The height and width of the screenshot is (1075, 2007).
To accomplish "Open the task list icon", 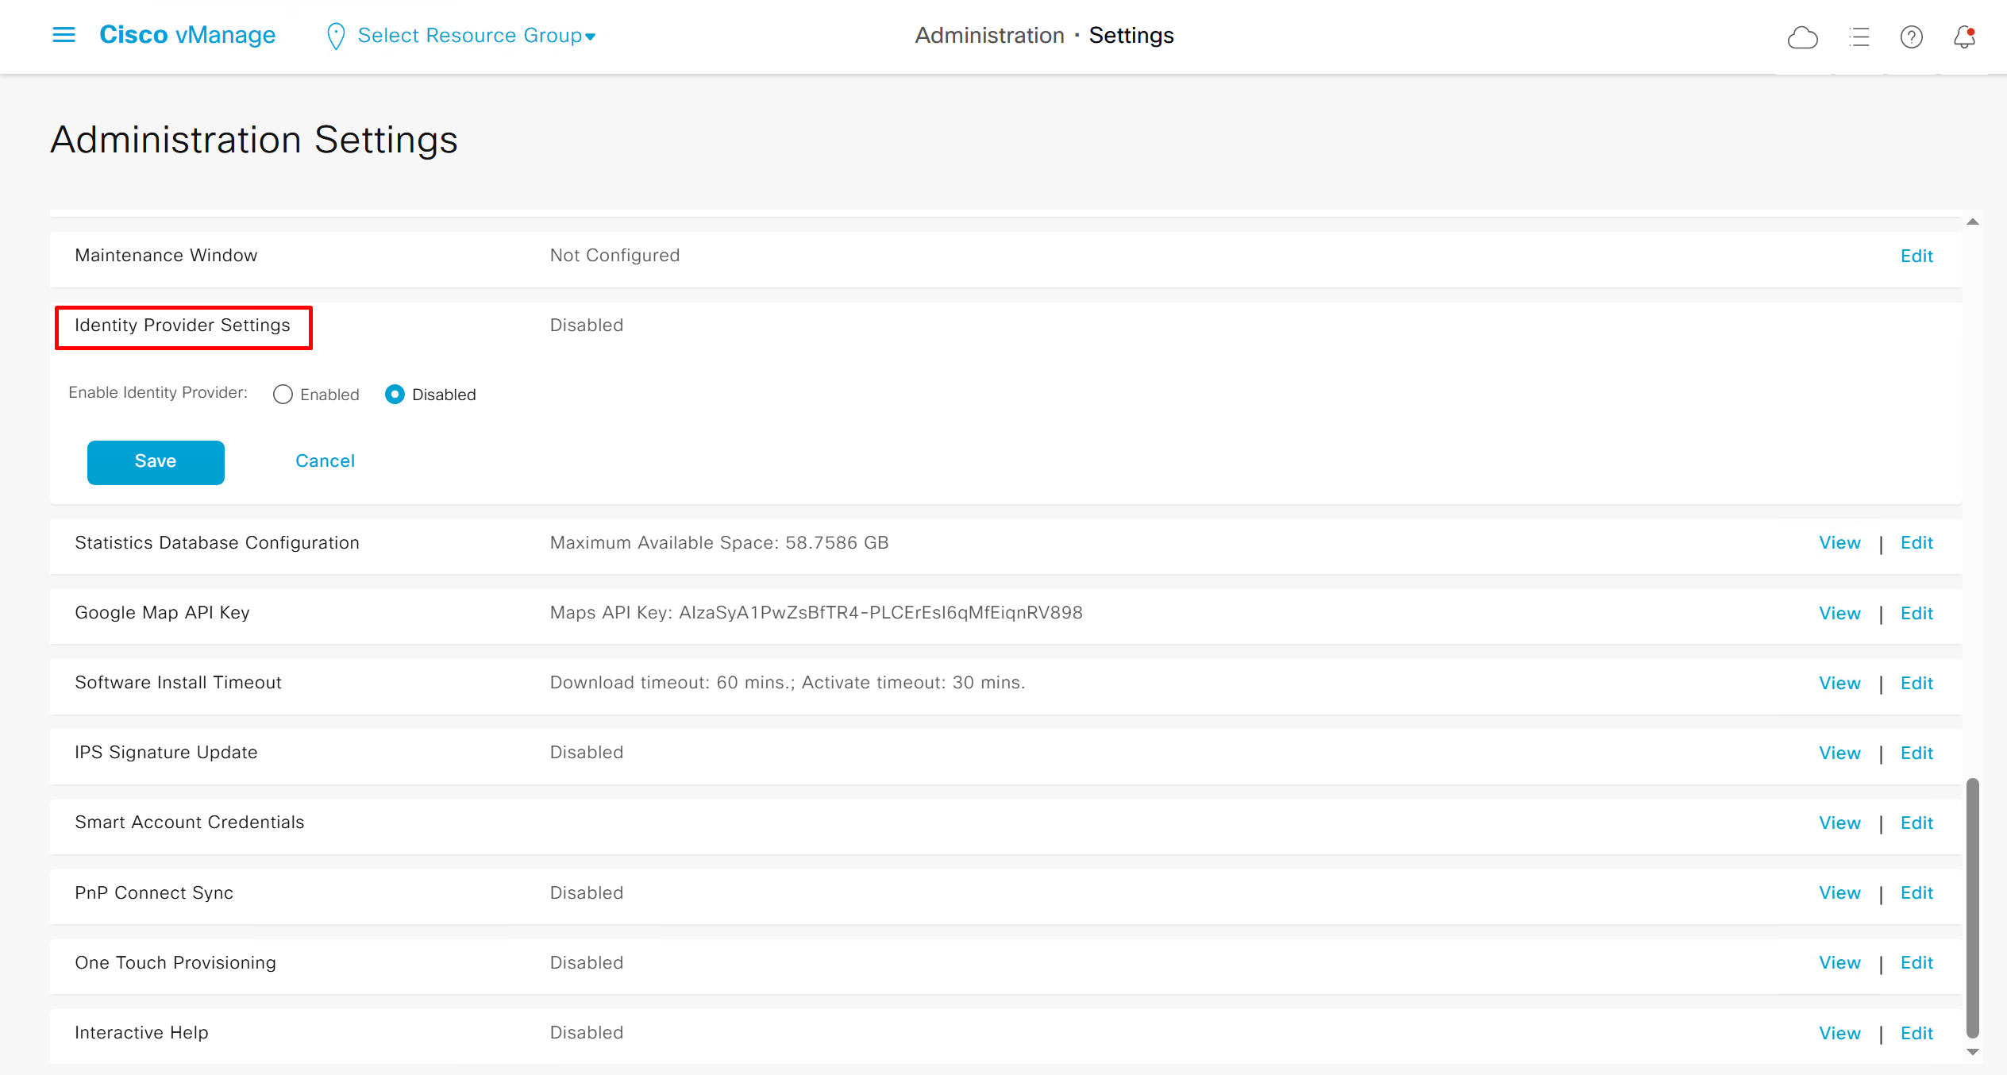I will point(1859,37).
